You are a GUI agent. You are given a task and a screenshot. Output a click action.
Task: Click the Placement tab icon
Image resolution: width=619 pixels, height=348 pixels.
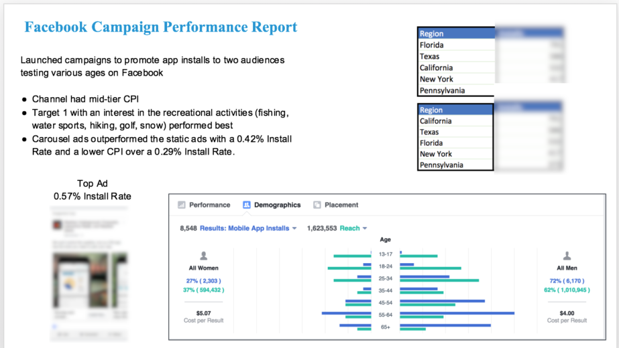coord(317,205)
